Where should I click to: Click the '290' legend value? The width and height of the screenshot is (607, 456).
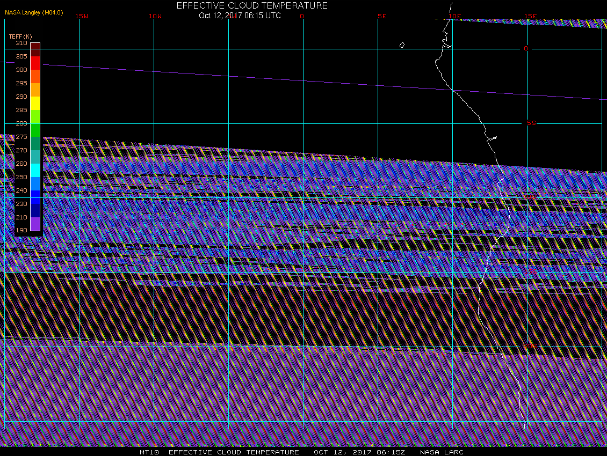[x=21, y=97]
